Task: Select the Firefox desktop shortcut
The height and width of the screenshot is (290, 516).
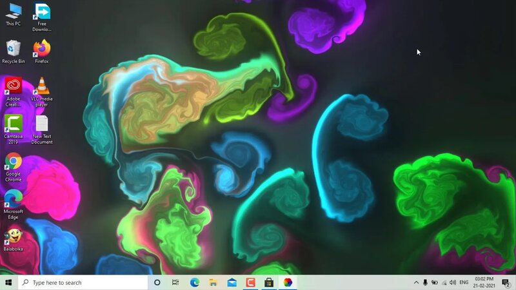Action: click(42, 52)
